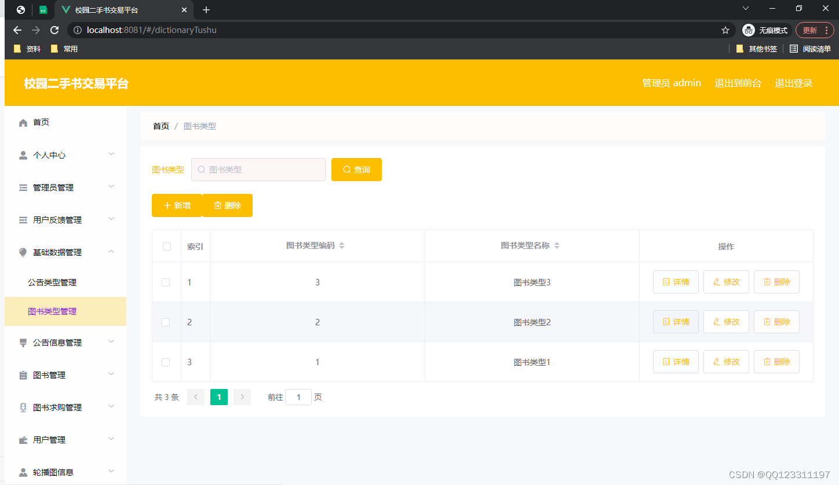Expand 个人中心 with its chevron
The image size is (839, 485).
tap(111, 154)
